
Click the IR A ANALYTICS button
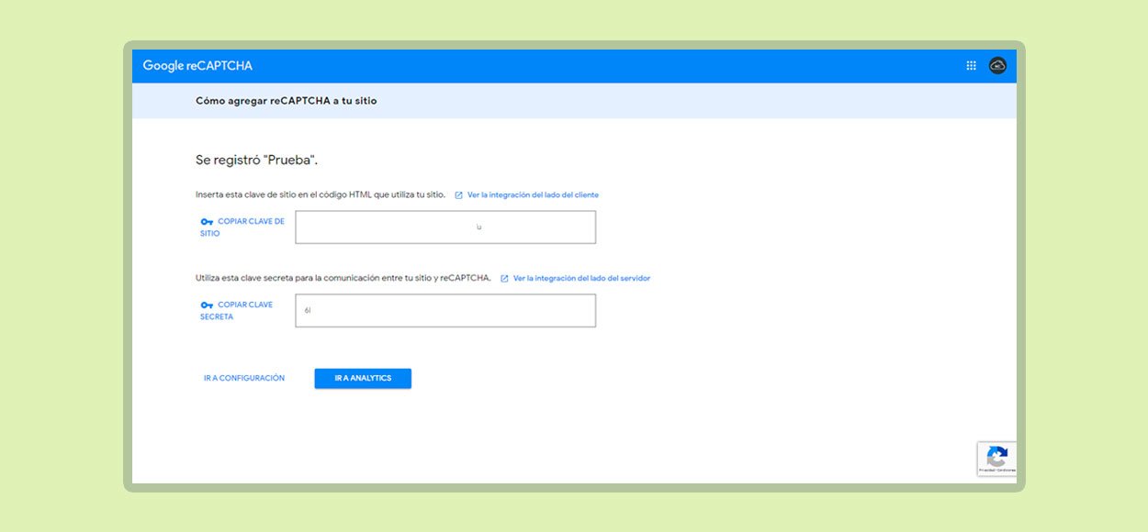[363, 378]
